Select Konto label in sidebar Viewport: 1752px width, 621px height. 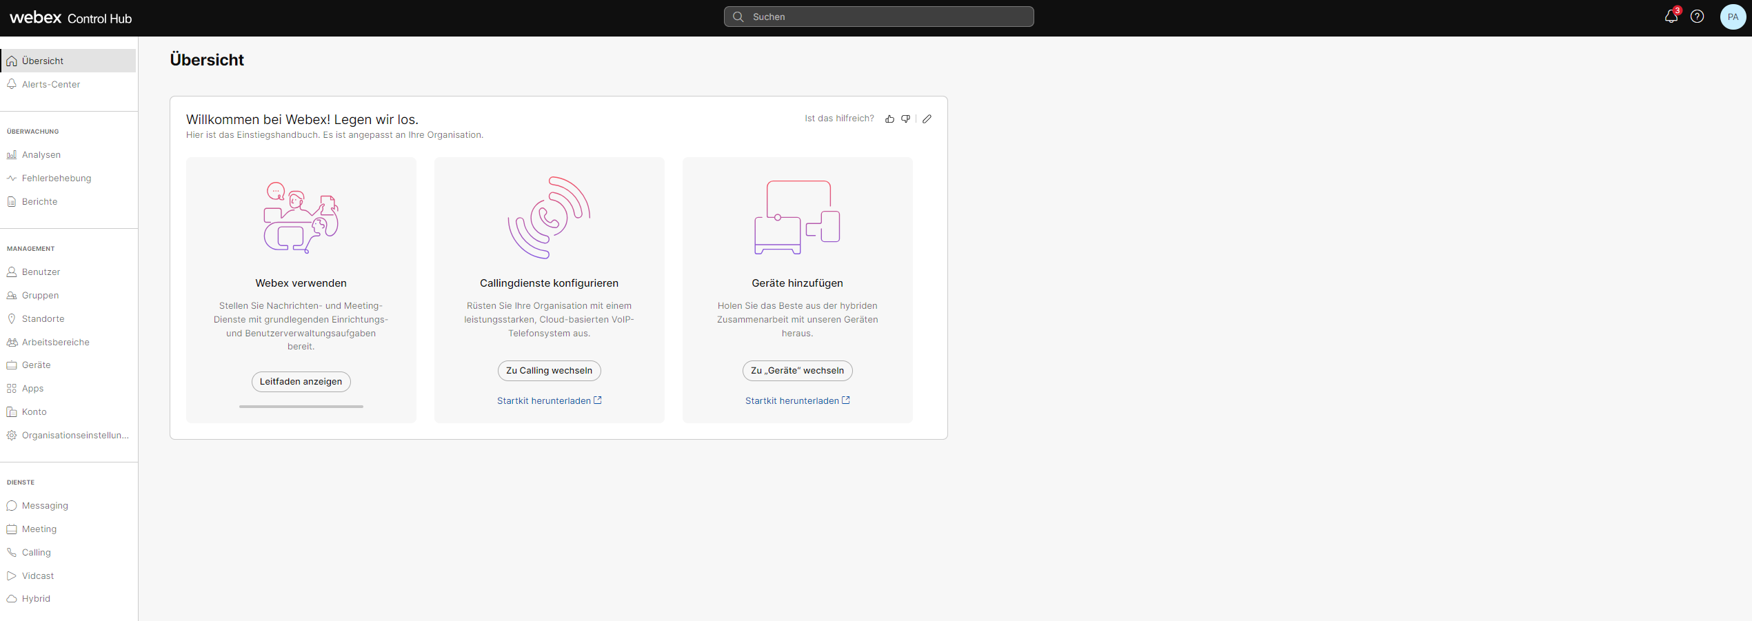click(34, 412)
